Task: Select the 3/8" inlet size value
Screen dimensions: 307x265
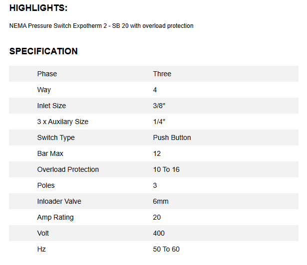Action: pyautogui.click(x=159, y=106)
